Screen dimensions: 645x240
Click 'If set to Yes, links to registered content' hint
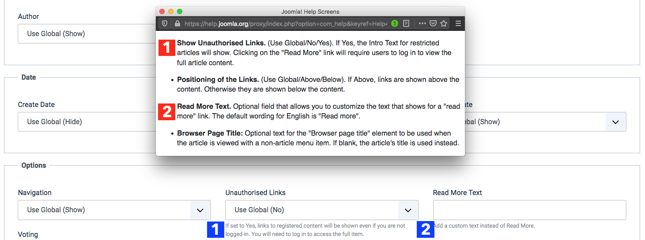(x=315, y=230)
